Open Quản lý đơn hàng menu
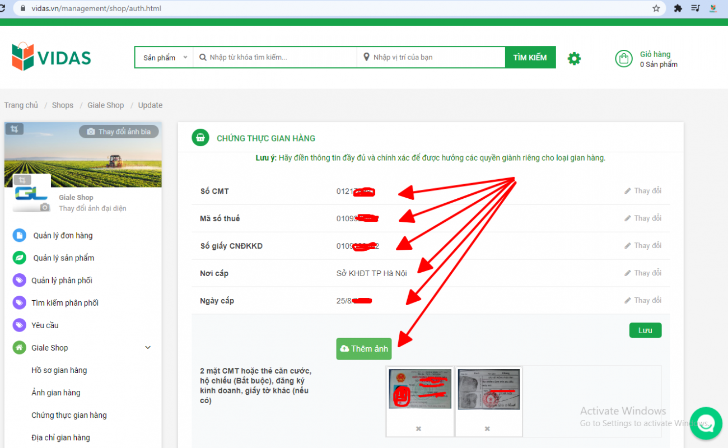728x448 pixels. click(x=63, y=236)
